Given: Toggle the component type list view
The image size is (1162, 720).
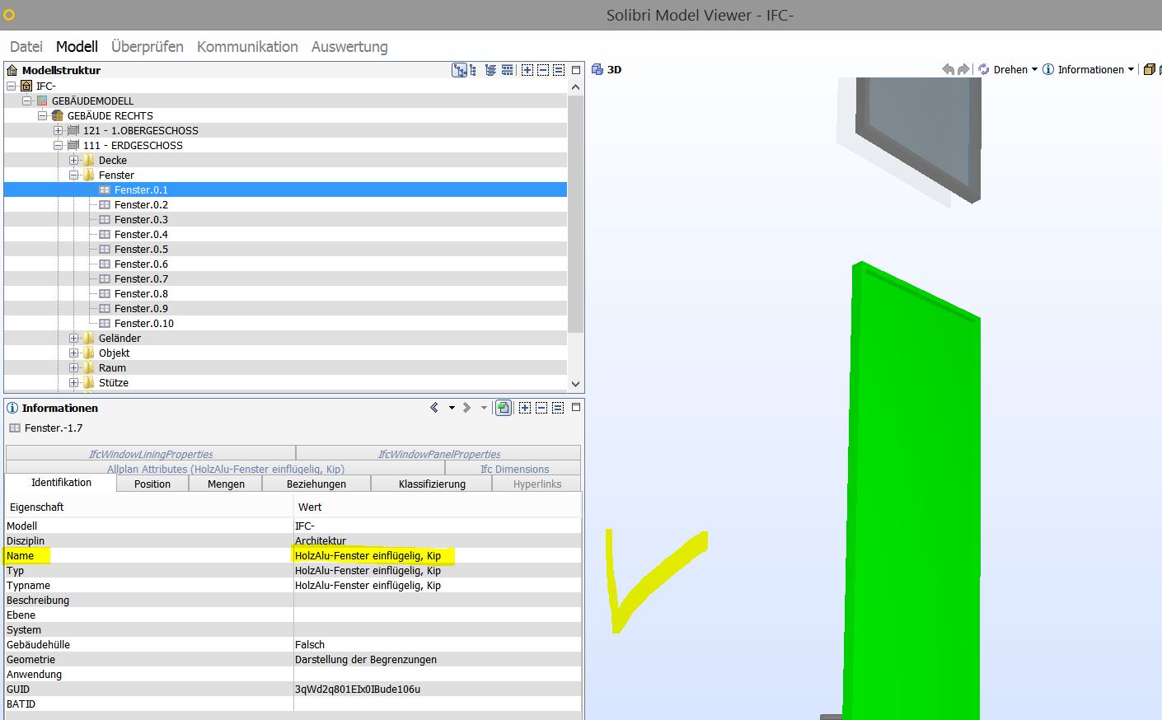Looking at the screenshot, I should [508, 70].
